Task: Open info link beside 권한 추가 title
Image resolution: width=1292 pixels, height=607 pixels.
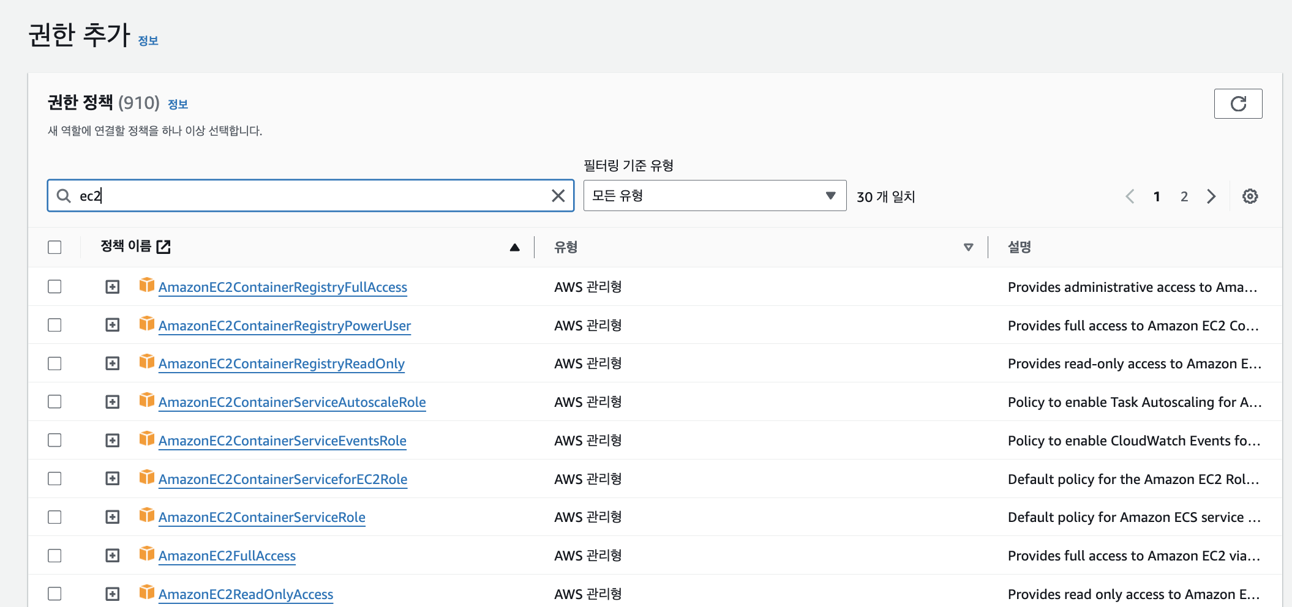Action: pos(148,40)
